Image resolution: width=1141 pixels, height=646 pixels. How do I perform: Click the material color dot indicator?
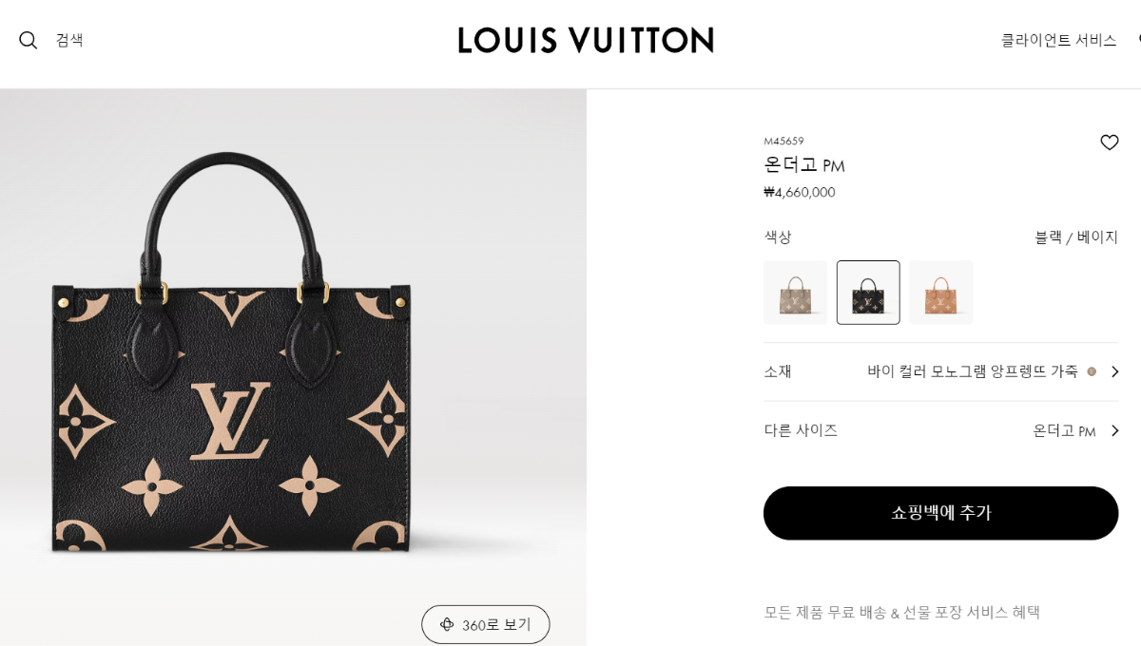click(1092, 371)
